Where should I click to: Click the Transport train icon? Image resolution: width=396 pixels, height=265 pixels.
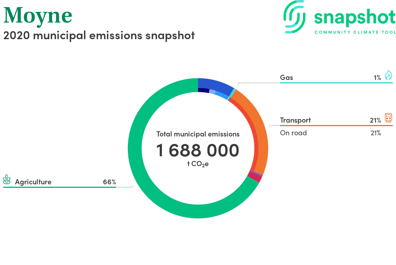388,118
